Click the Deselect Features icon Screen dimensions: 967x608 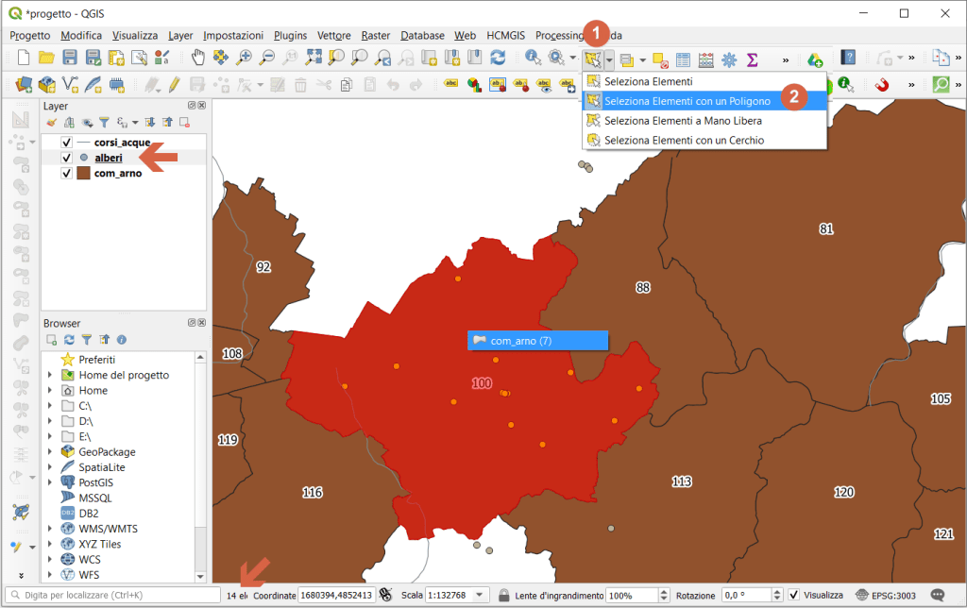[x=661, y=59]
